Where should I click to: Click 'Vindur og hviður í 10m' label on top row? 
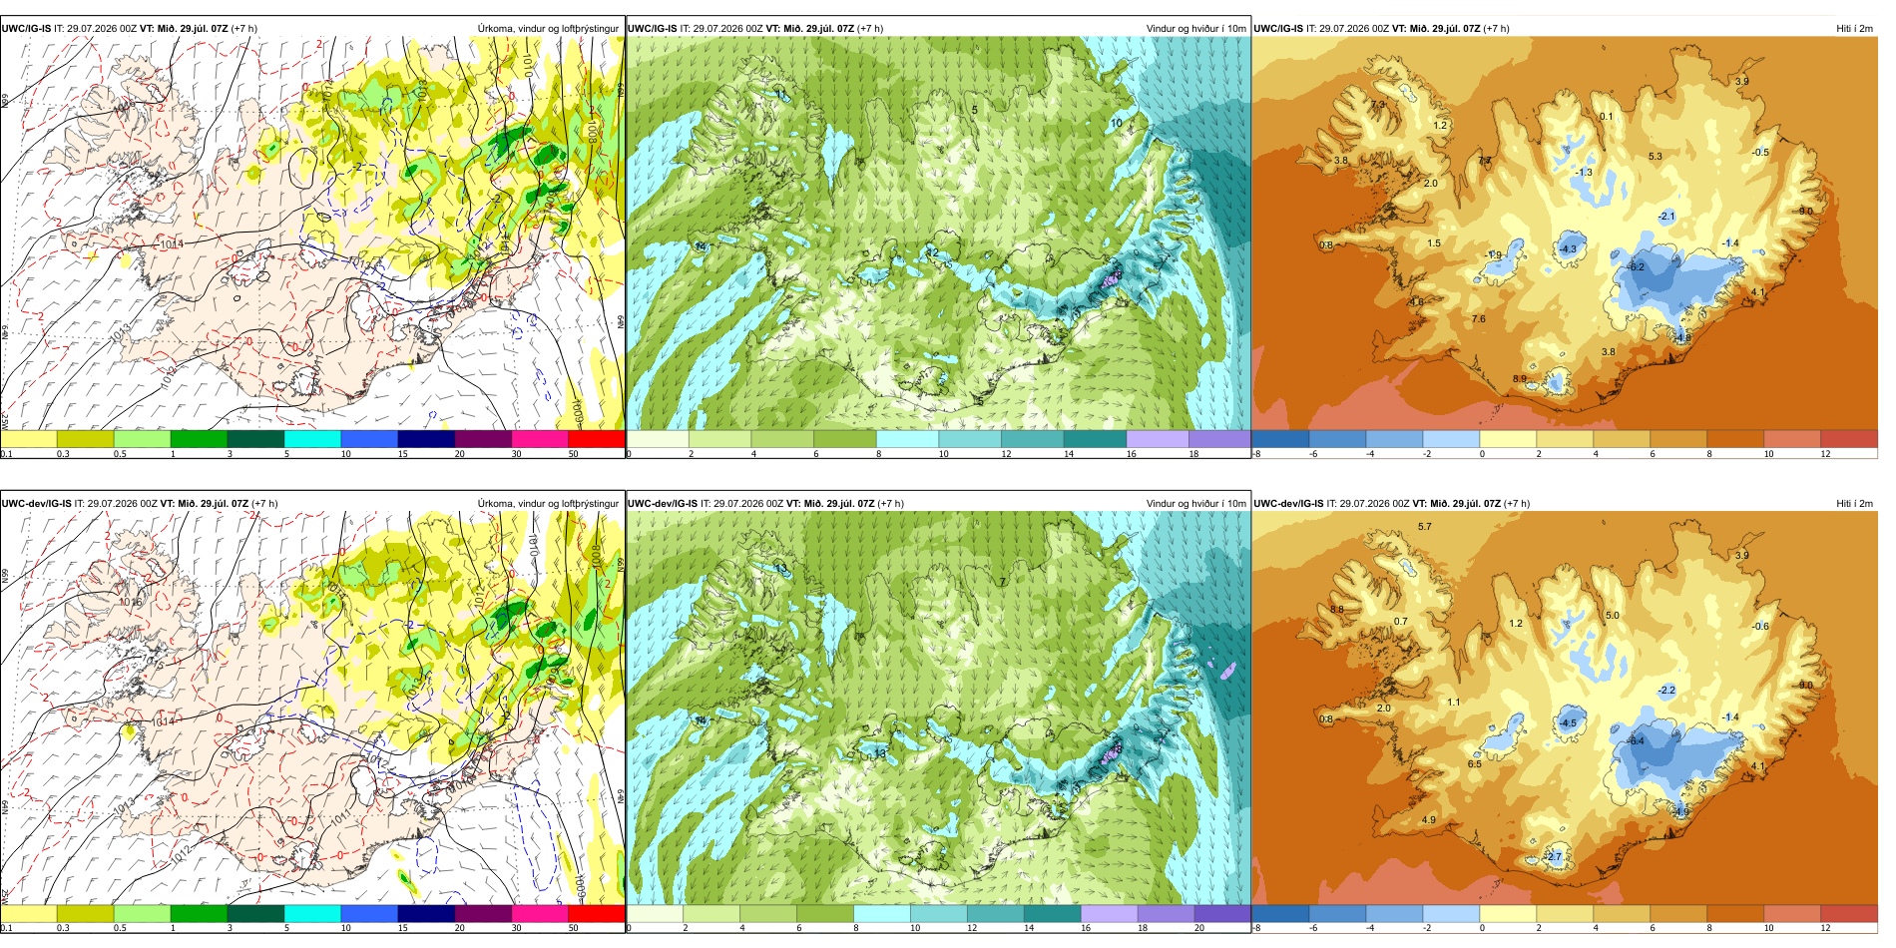point(1195,28)
